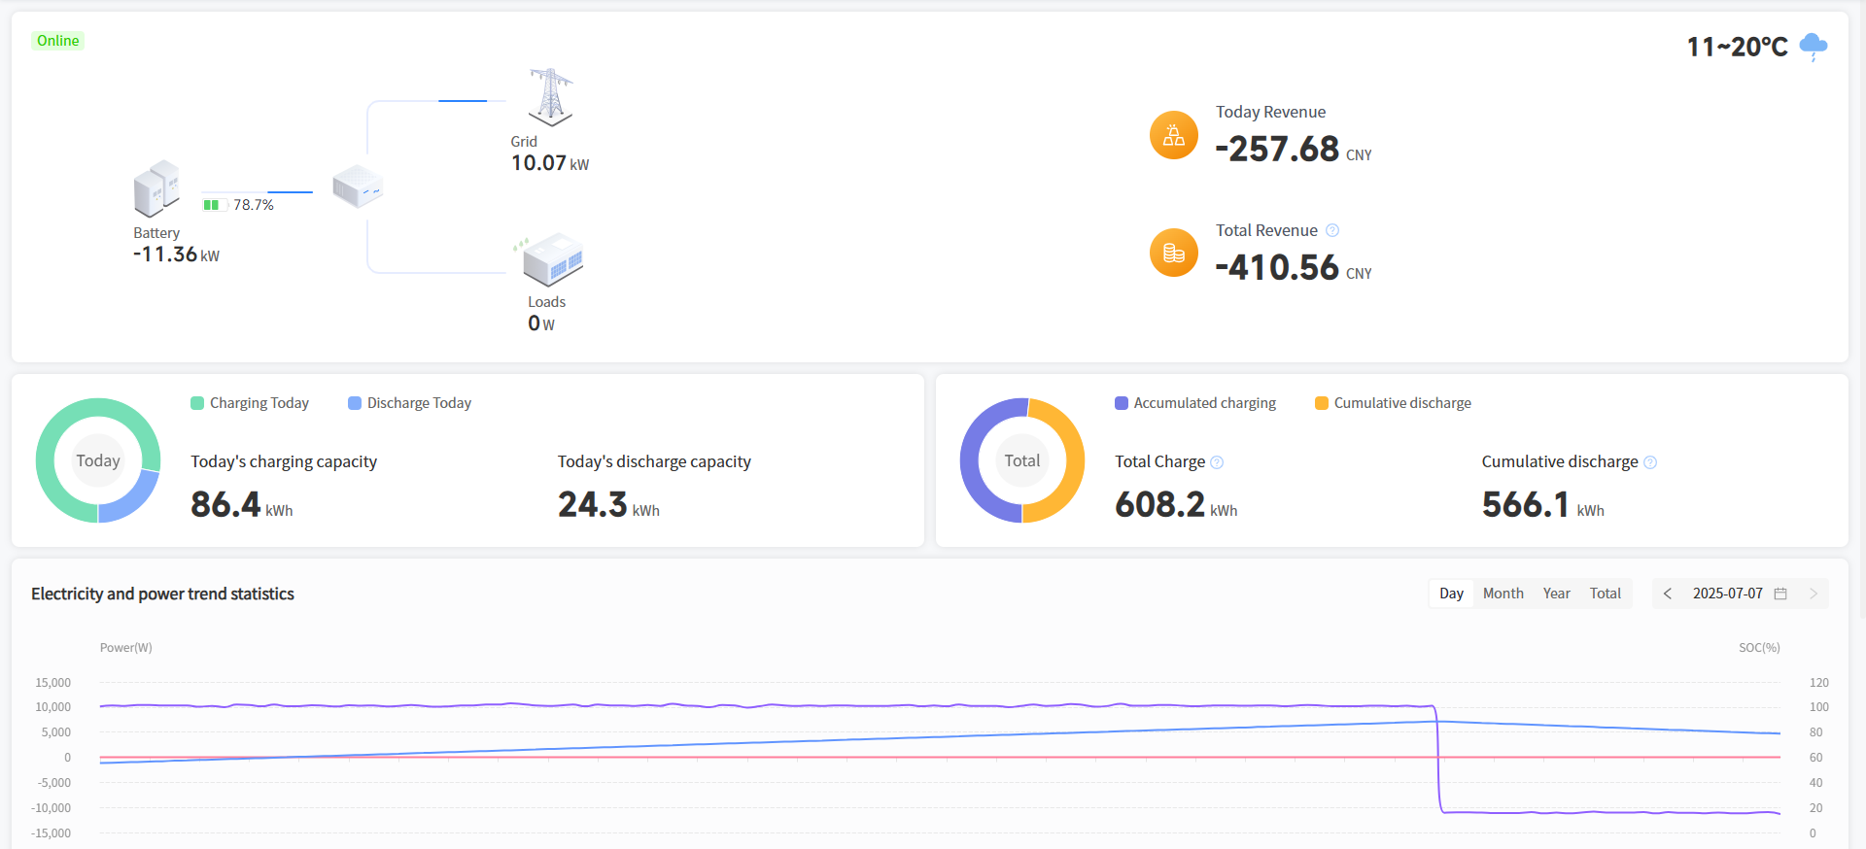Click the Today Revenue orange icon
Screen dimensions: 1866x849
click(x=1173, y=135)
